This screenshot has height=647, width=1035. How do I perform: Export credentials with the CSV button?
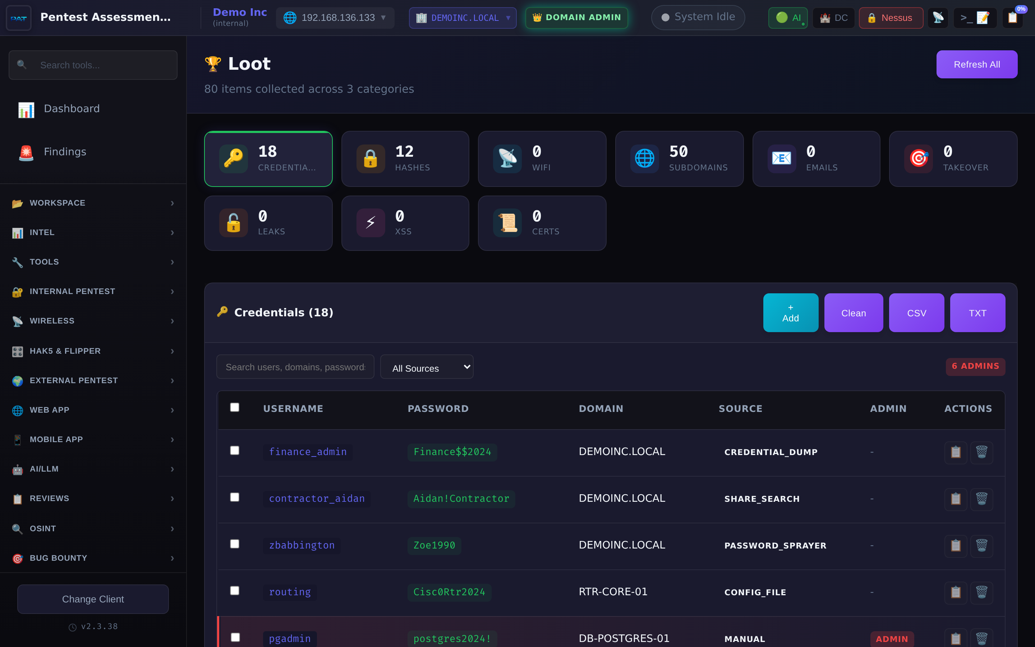(916, 313)
